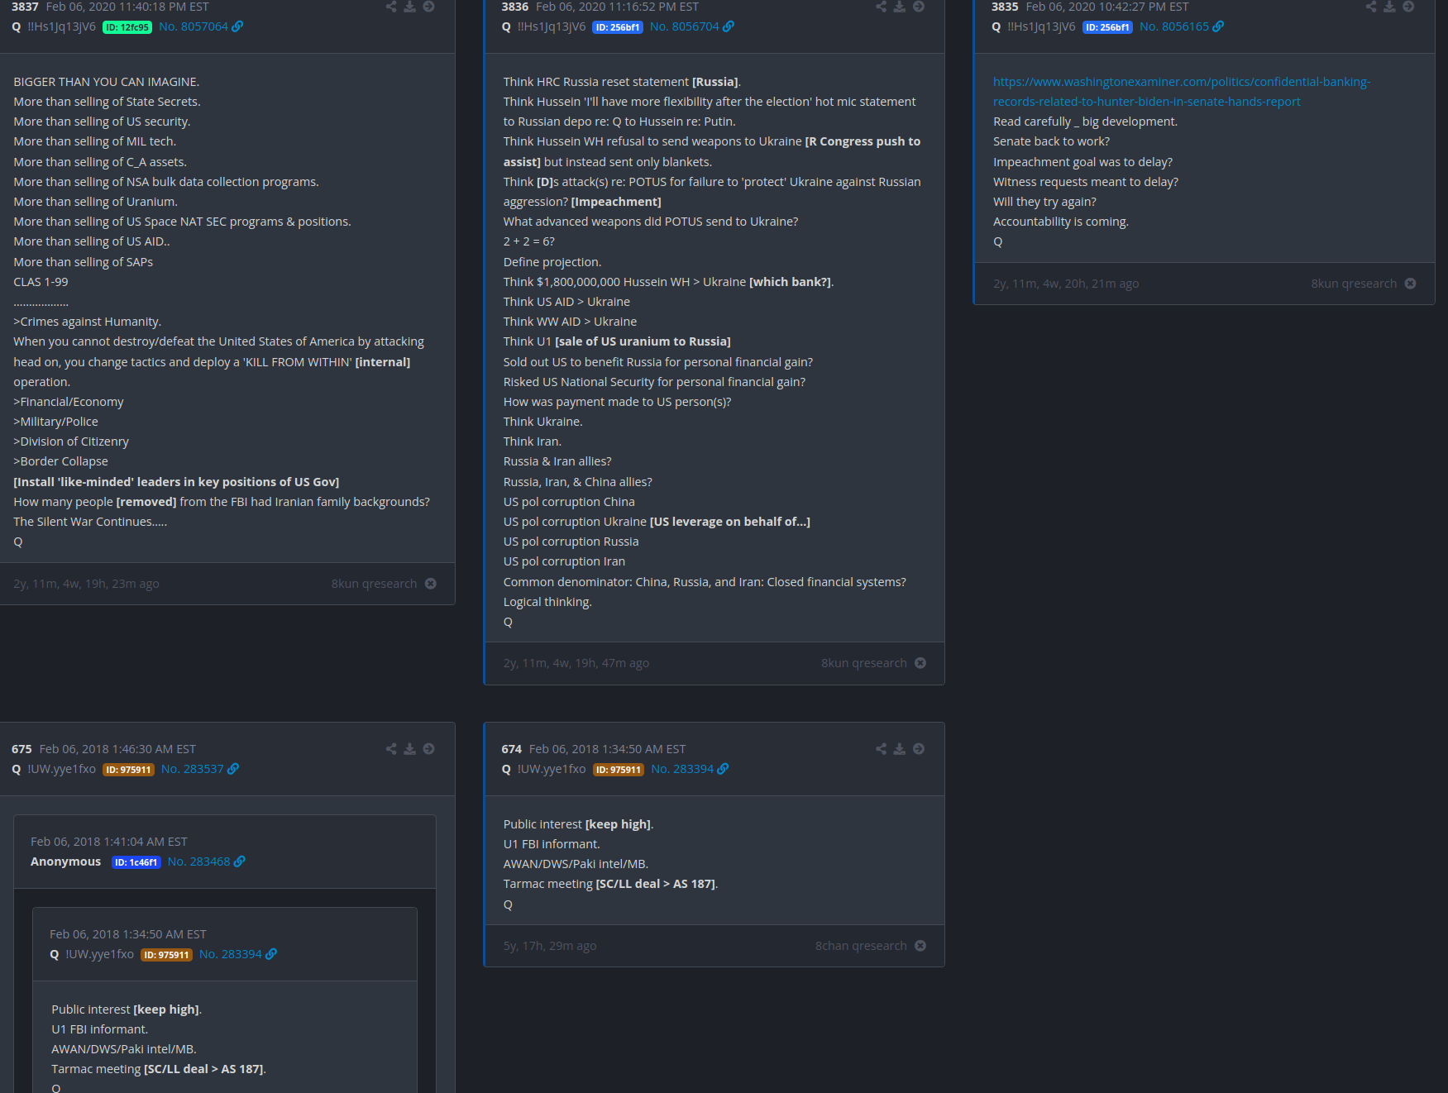The height and width of the screenshot is (1093, 1448).
Task: Click post number 674
Action: pyautogui.click(x=512, y=749)
